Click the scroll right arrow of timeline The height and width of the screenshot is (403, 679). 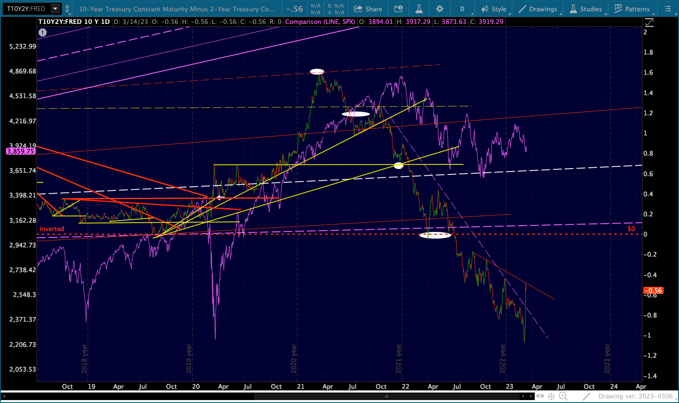(x=531, y=396)
